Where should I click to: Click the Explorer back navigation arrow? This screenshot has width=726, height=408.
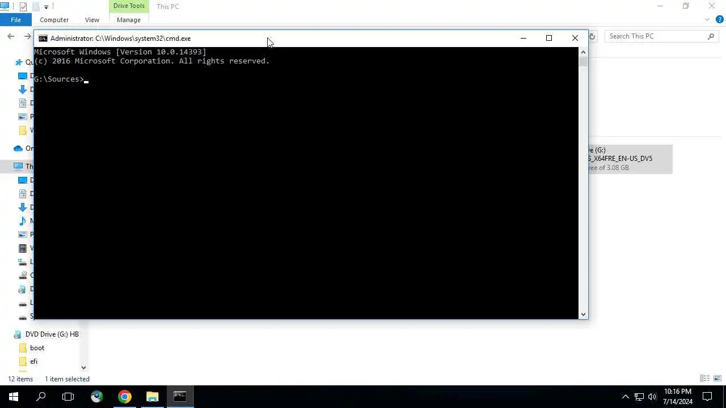point(11,36)
